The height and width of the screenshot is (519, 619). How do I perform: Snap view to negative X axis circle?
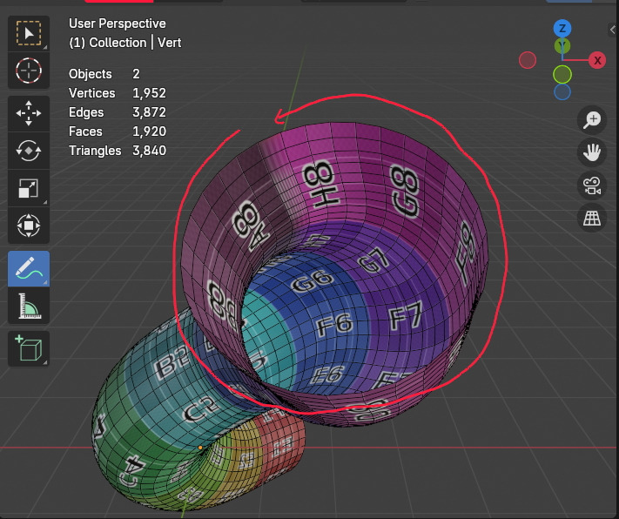pos(528,60)
